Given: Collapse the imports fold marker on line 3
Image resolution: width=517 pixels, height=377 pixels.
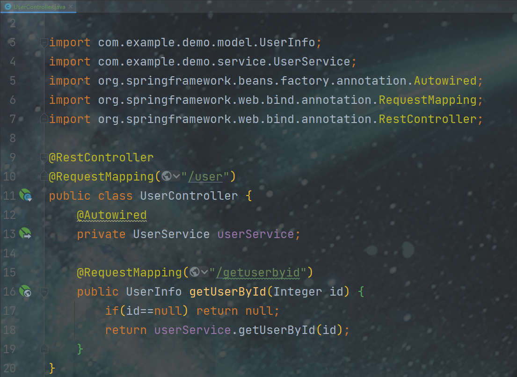Looking at the screenshot, I should pyautogui.click(x=44, y=42).
